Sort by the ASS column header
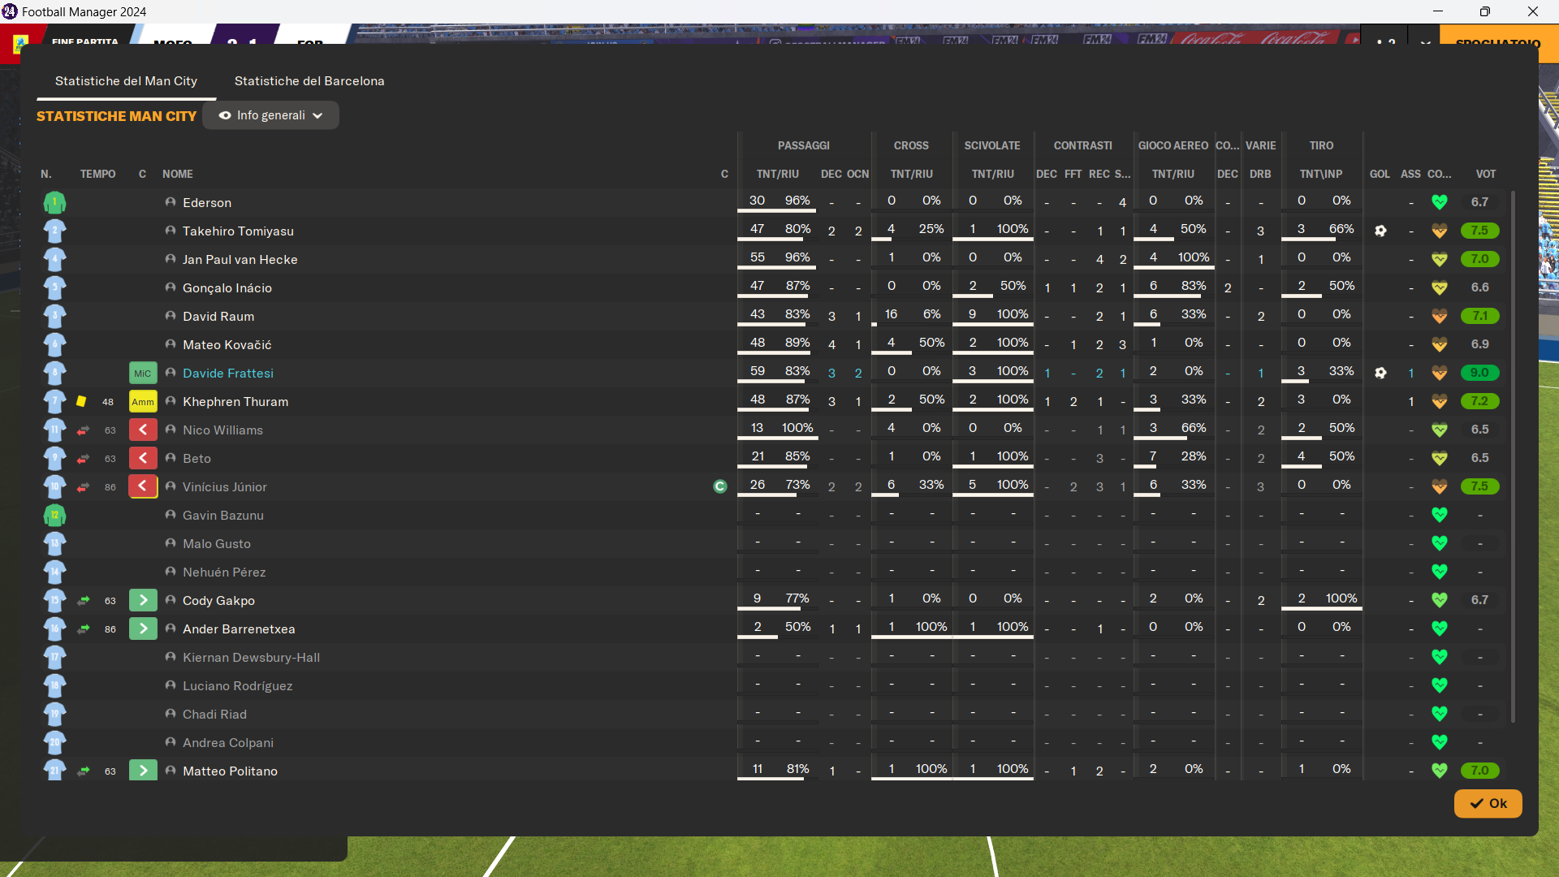 pyautogui.click(x=1410, y=174)
